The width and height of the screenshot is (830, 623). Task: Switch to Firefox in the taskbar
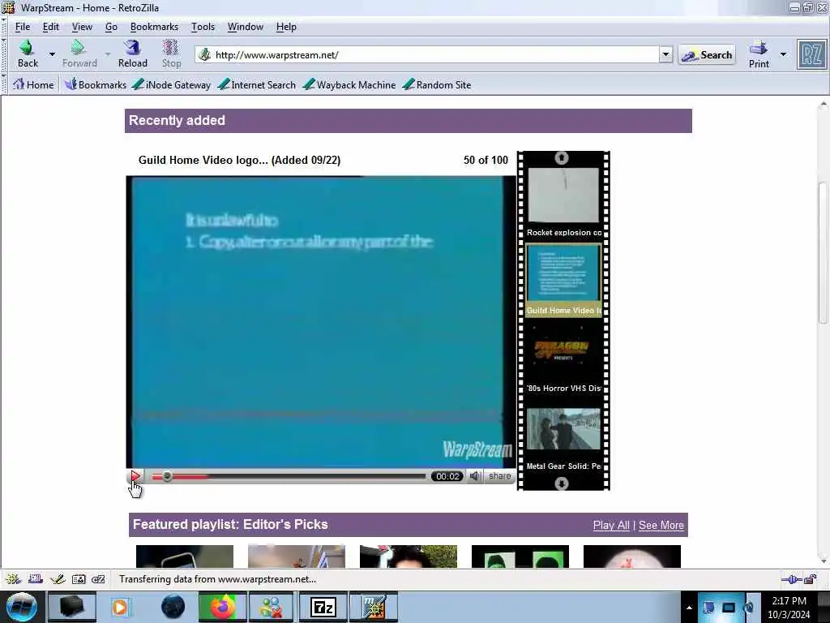point(222,607)
